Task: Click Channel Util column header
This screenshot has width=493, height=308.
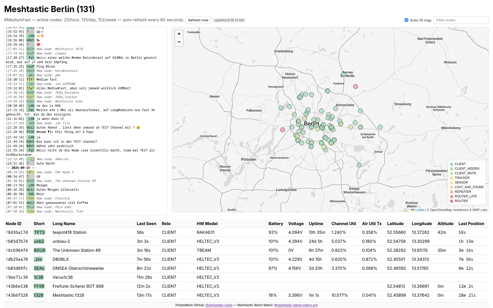Action: pos(344,224)
